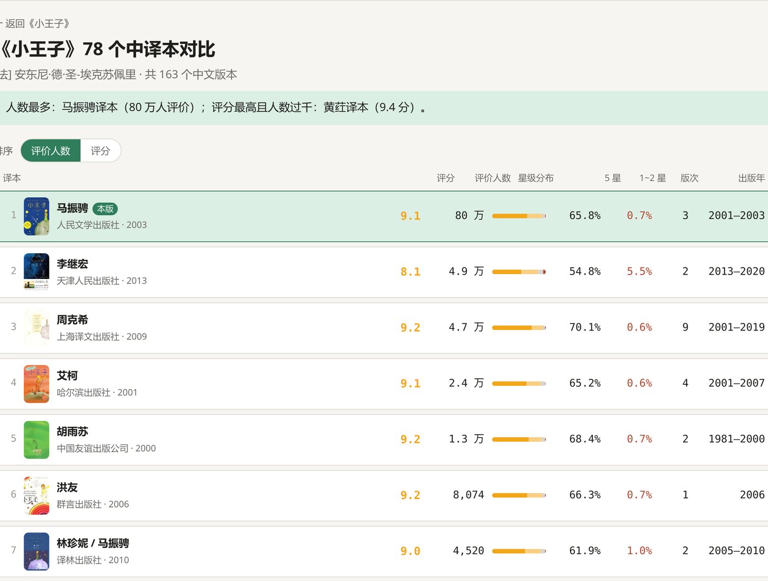This screenshot has height=581, width=768.
Task: Sort translations by 评价人数
Action: tap(50, 151)
